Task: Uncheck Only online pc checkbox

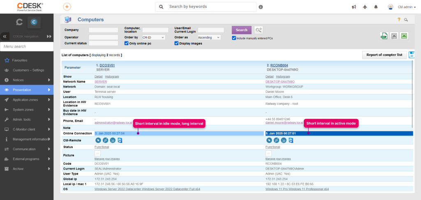Action: pyautogui.click(x=127, y=43)
